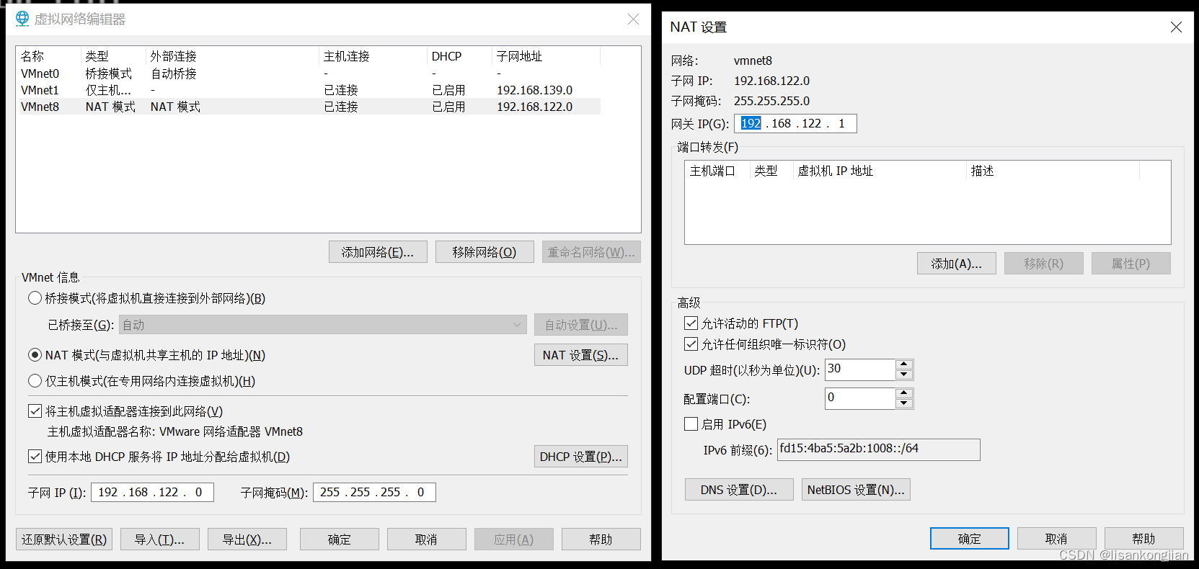Close the Virtual Network Editor window
The width and height of the screenshot is (1199, 569).
633,19
